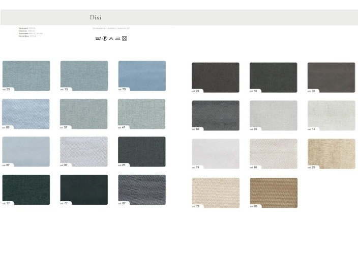
Task: Pick the grey swatch col. 87
Action: point(142,189)
